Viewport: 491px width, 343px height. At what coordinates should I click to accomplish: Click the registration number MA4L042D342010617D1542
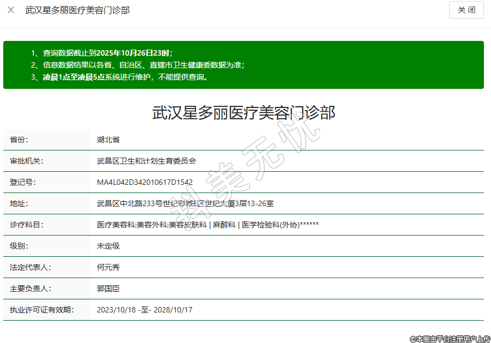(x=144, y=182)
